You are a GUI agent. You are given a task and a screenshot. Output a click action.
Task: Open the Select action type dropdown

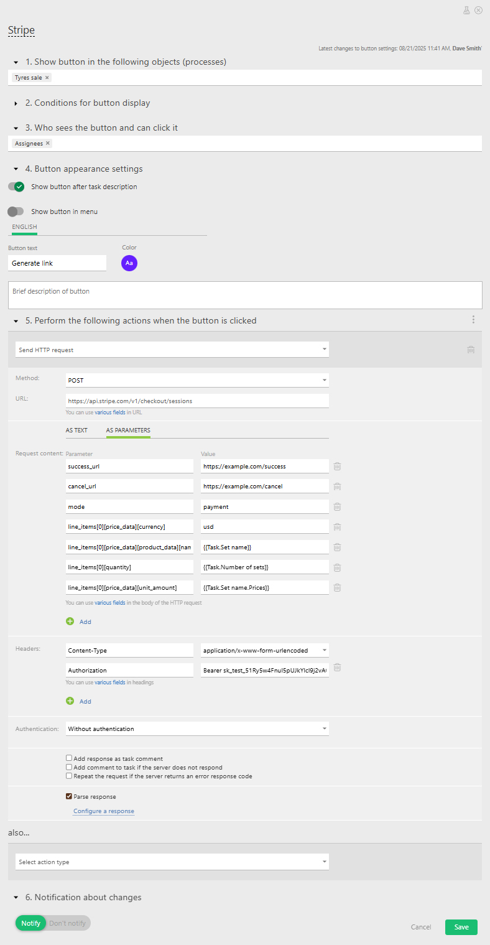(x=172, y=862)
